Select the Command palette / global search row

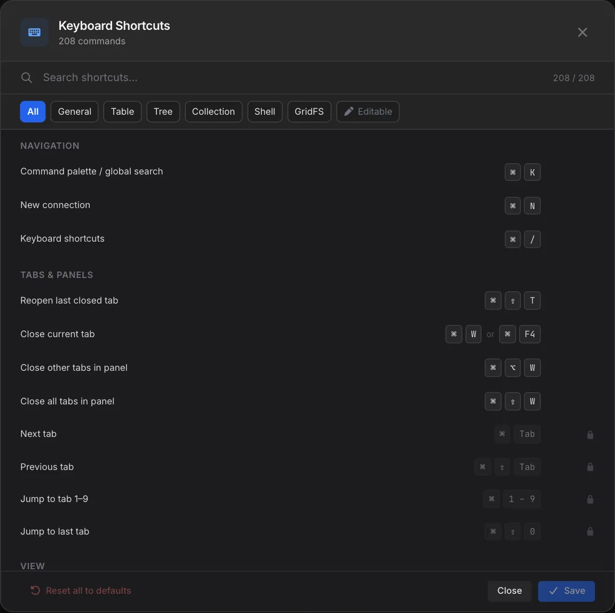(x=307, y=172)
